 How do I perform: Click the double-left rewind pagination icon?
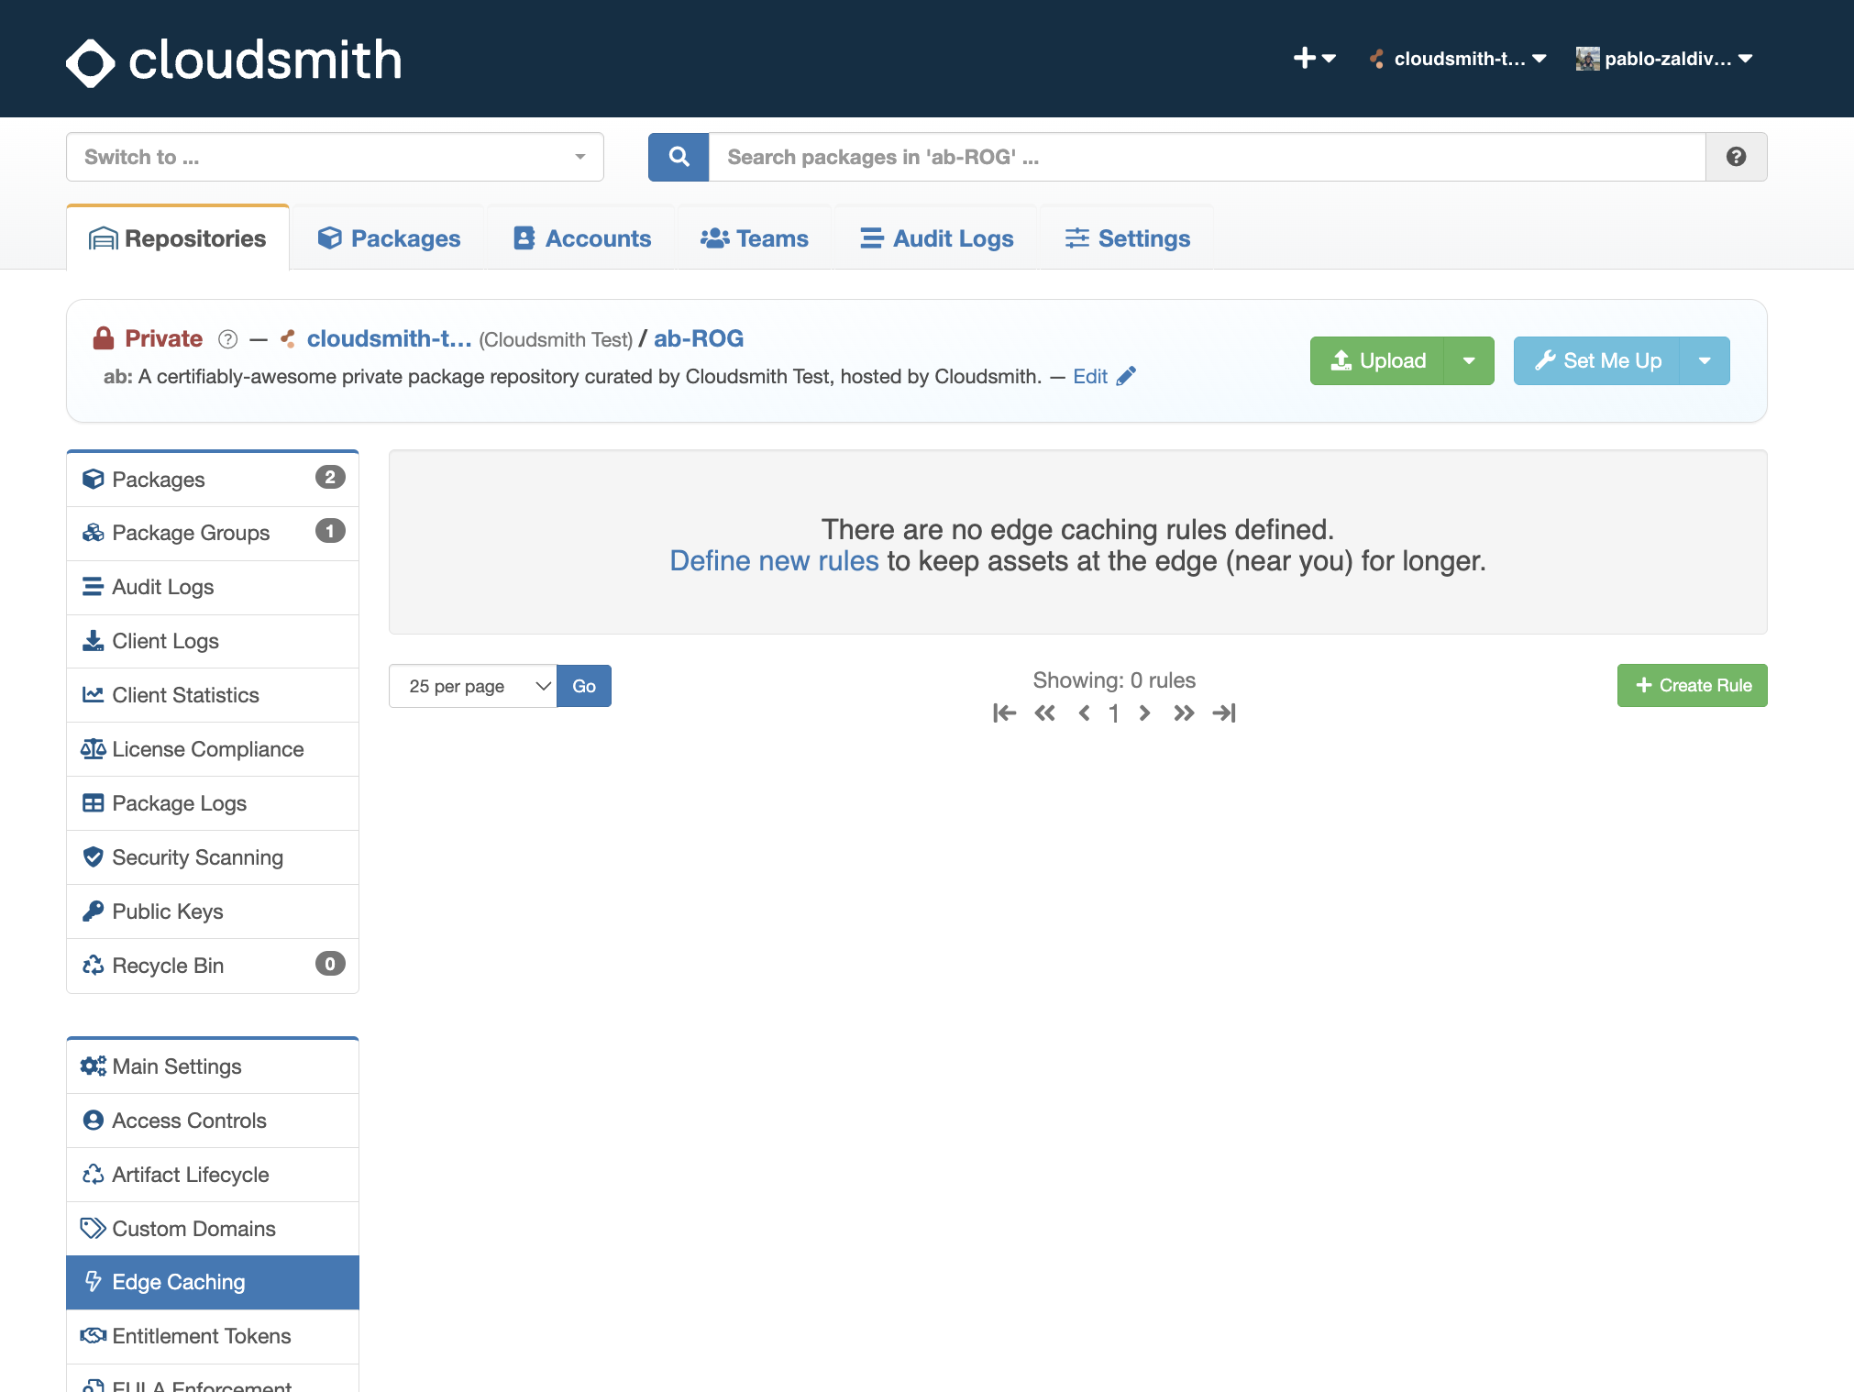tap(1044, 713)
